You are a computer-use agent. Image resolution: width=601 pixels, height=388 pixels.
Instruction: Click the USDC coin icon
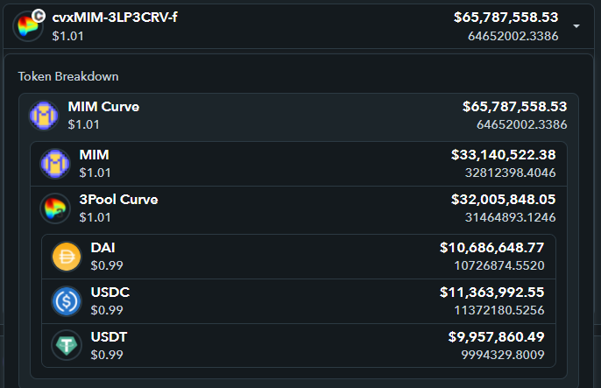click(x=67, y=301)
